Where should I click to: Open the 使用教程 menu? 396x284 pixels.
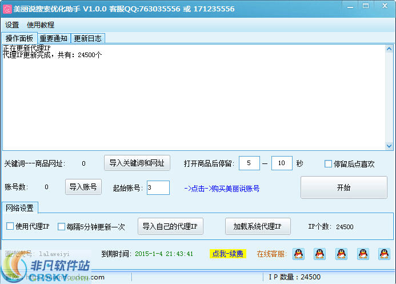[41, 25]
